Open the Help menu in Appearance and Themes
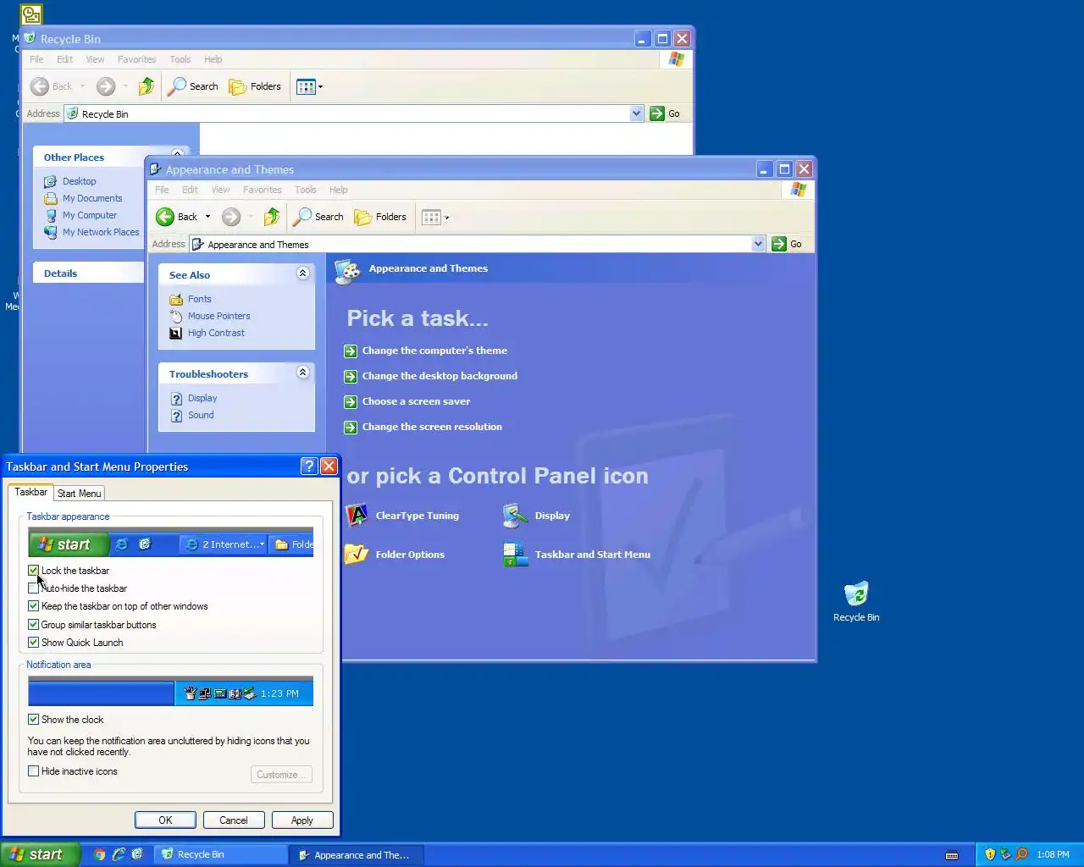This screenshot has height=867, width=1084. point(339,190)
